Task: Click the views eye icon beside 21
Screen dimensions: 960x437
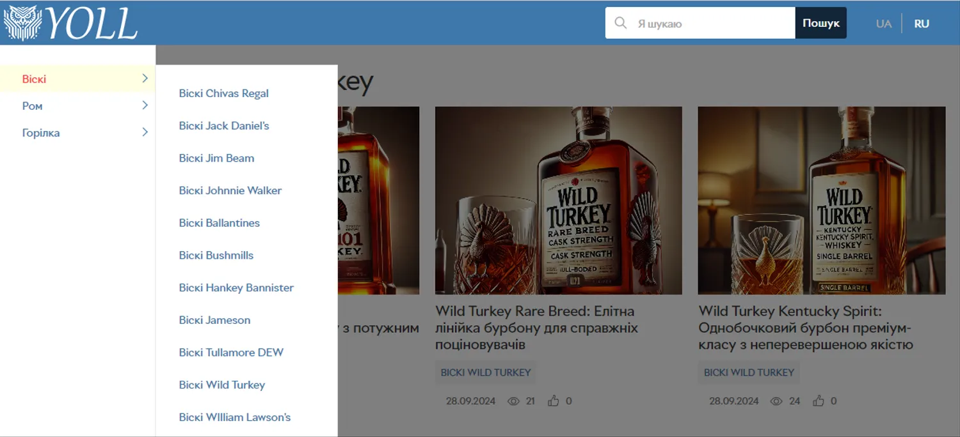Action: pos(513,401)
